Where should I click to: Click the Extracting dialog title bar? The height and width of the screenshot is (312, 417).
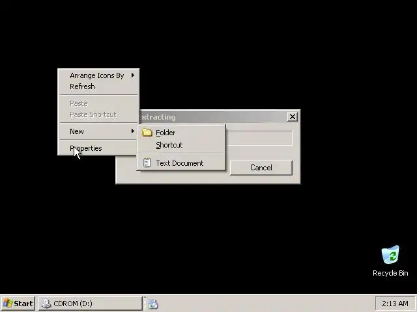coord(213,117)
